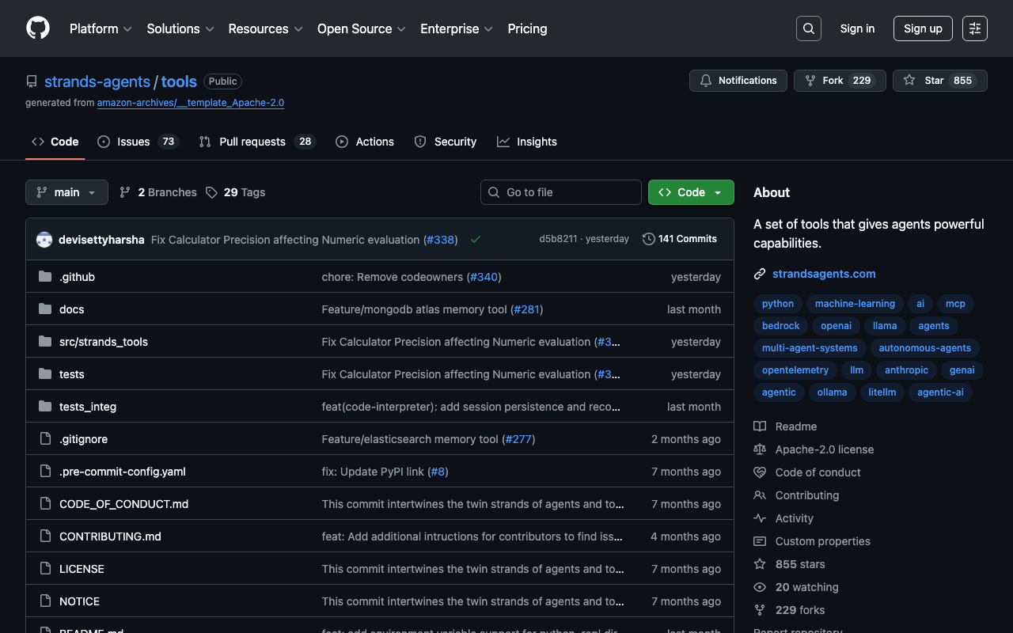1013x633 pixels.
Task: Click the search magnifier icon in header
Action: pyautogui.click(x=808, y=28)
